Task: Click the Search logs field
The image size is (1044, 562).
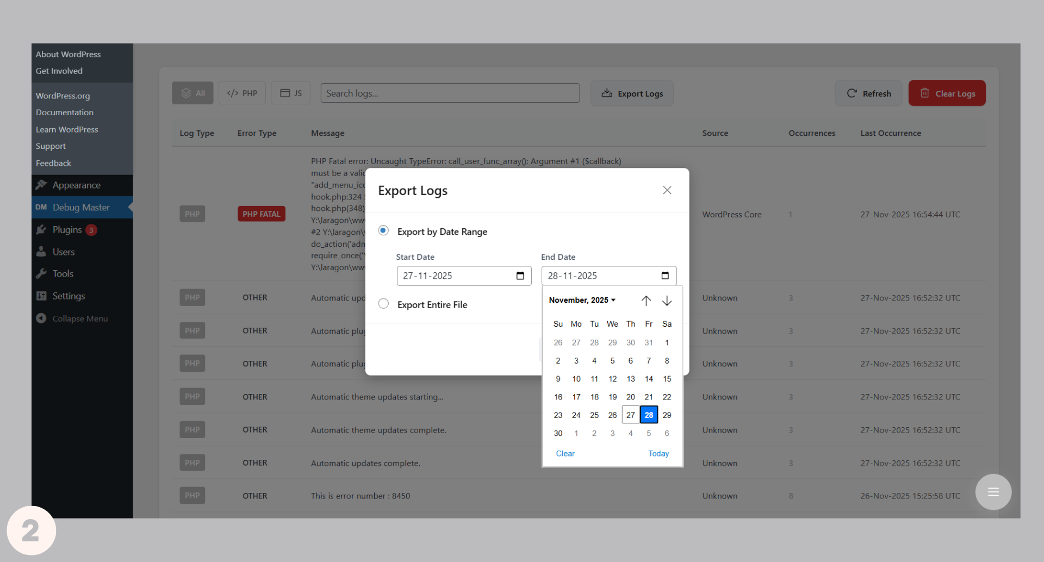Action: coord(450,93)
